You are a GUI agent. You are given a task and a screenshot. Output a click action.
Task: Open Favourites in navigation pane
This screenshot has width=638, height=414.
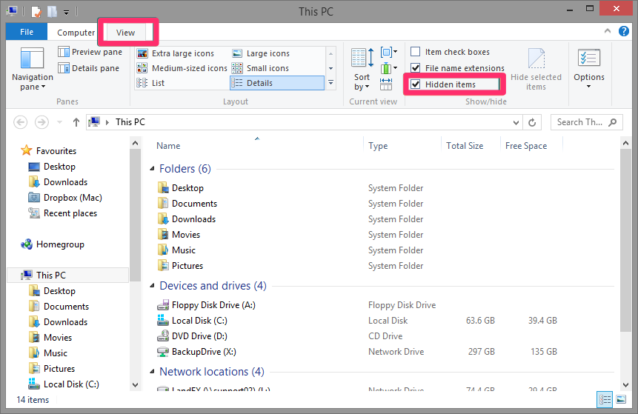(x=56, y=151)
